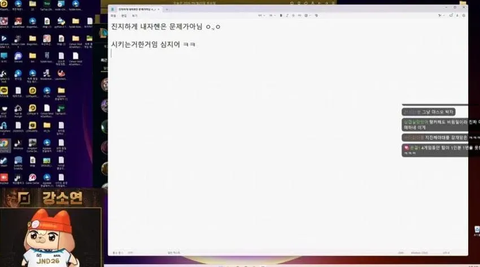The image size is (480, 267).
Task: Expand the Copilot dropdown in Notepad
Action: click(x=441, y=15)
